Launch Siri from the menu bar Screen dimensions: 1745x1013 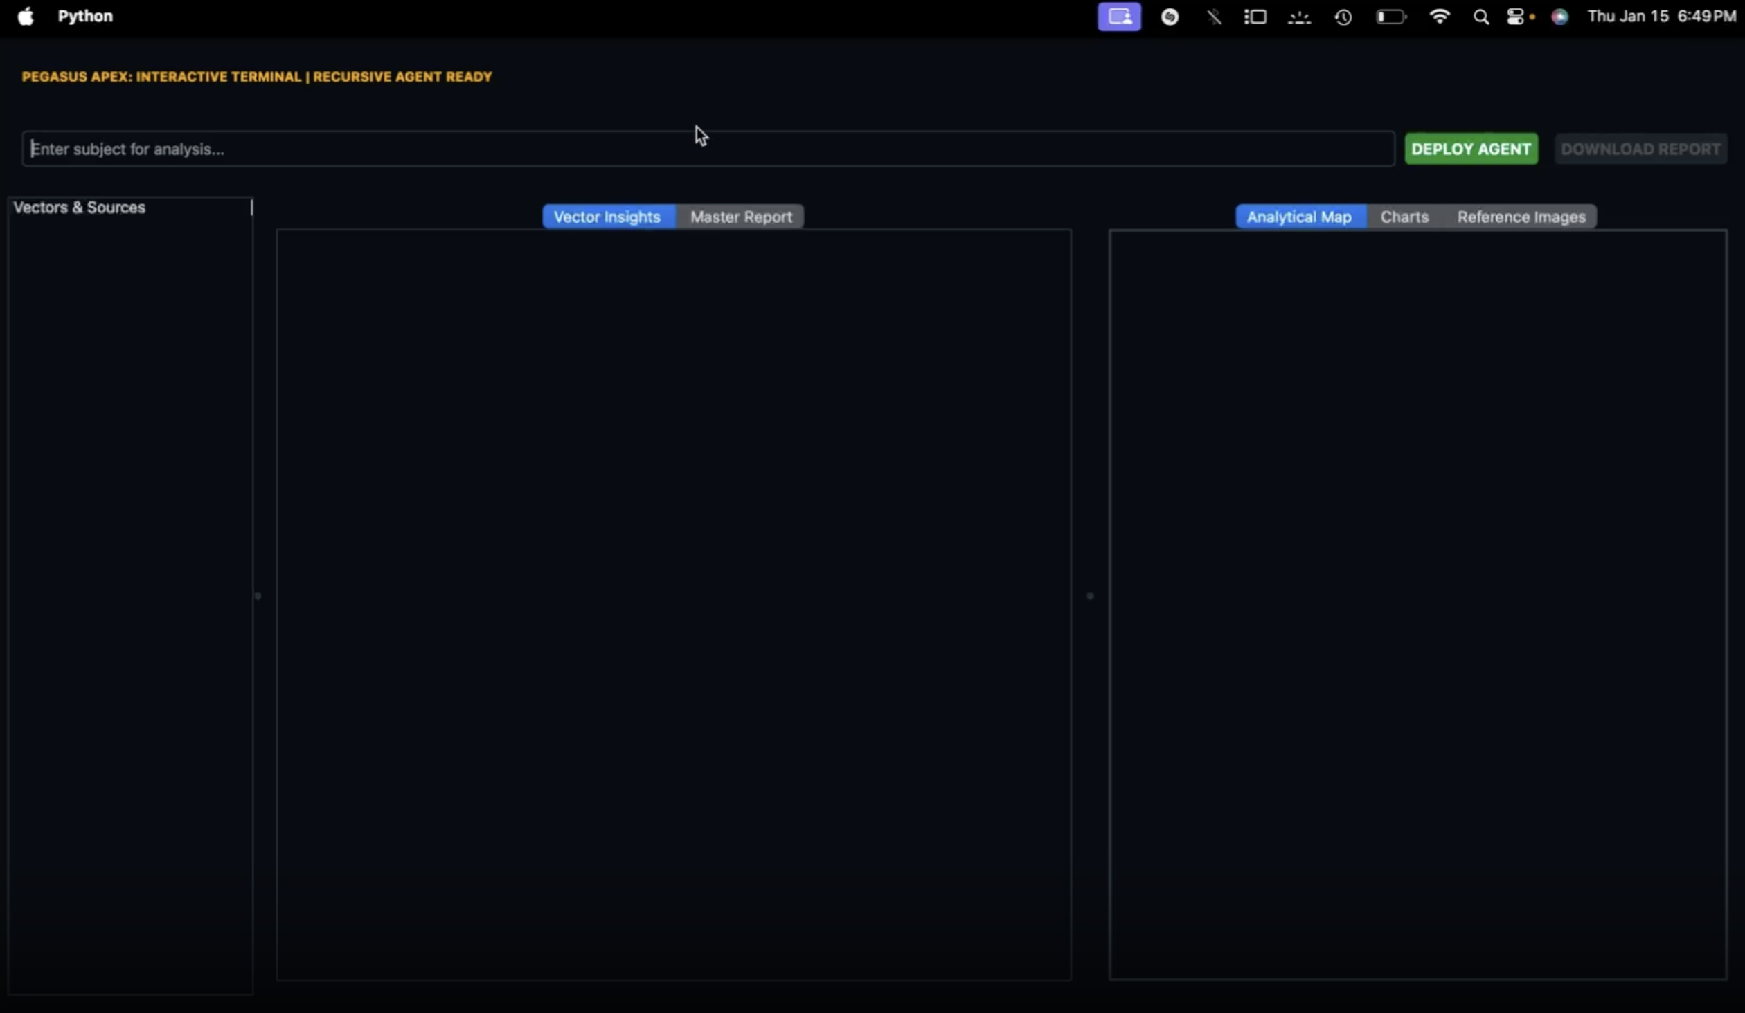[1559, 17]
